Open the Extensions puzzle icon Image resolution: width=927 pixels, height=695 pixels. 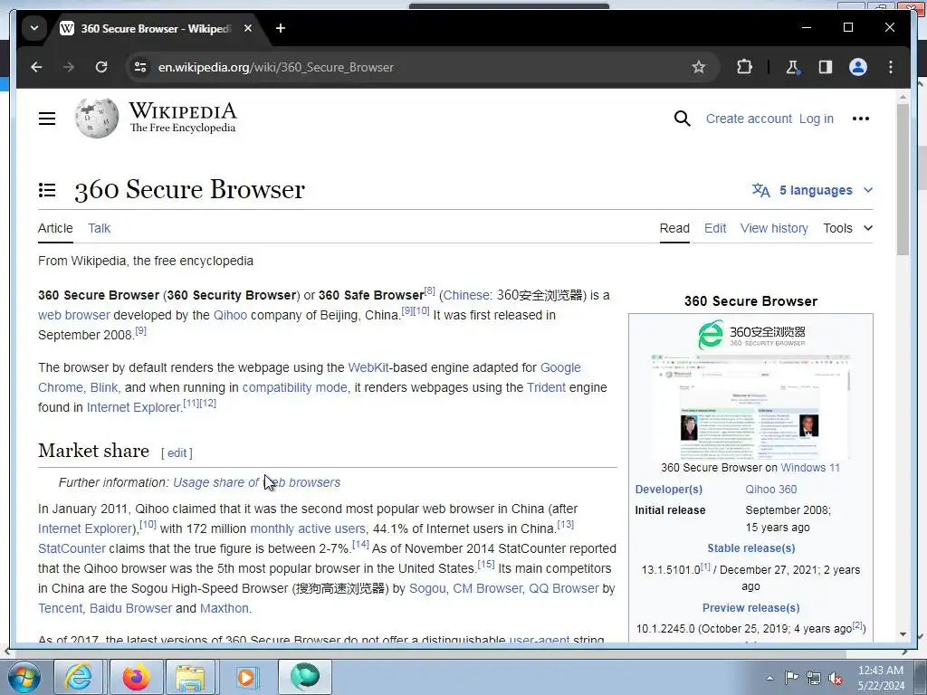(744, 67)
